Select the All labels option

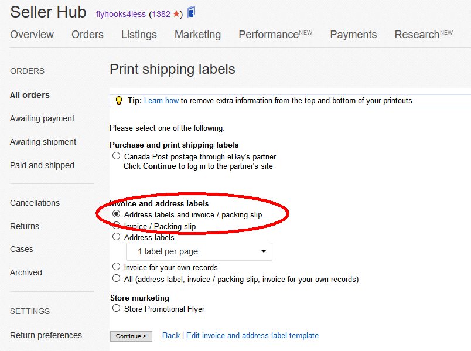click(115, 278)
